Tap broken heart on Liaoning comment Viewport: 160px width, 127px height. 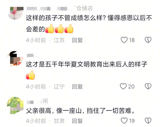click(148, 86)
